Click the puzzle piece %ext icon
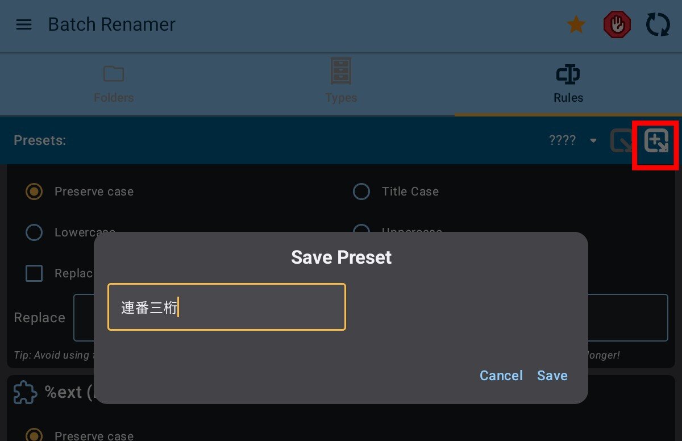 pyautogui.click(x=25, y=392)
